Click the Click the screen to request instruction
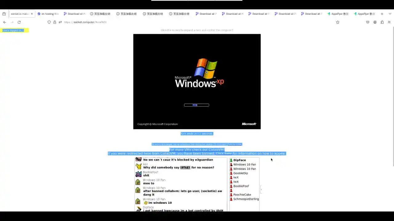 tap(197, 30)
